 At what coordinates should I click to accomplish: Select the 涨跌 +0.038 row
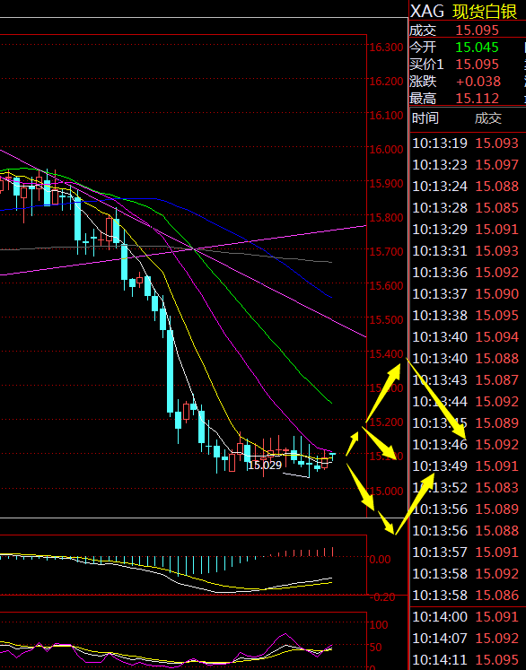pos(455,82)
